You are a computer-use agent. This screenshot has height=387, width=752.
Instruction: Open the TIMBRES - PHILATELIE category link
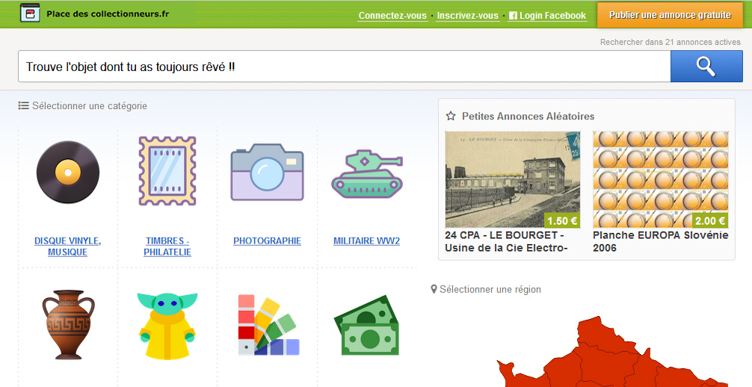click(x=167, y=247)
